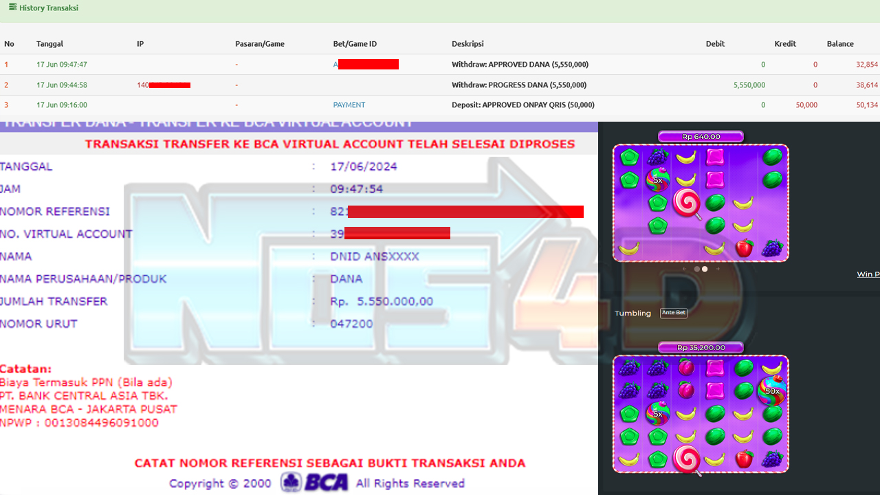Click the Pasaran/Game column header
The image size is (880, 495).
(x=260, y=44)
